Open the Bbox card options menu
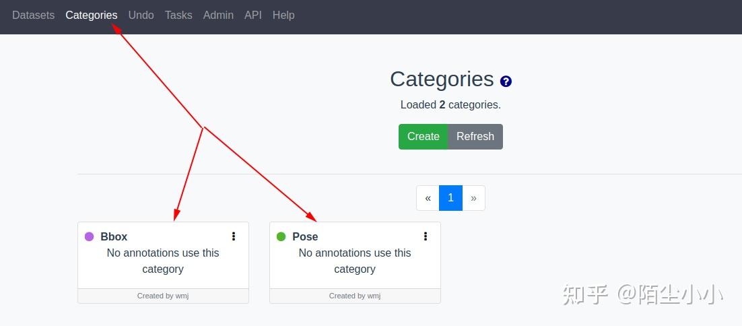This screenshot has height=326, width=742. click(x=234, y=236)
